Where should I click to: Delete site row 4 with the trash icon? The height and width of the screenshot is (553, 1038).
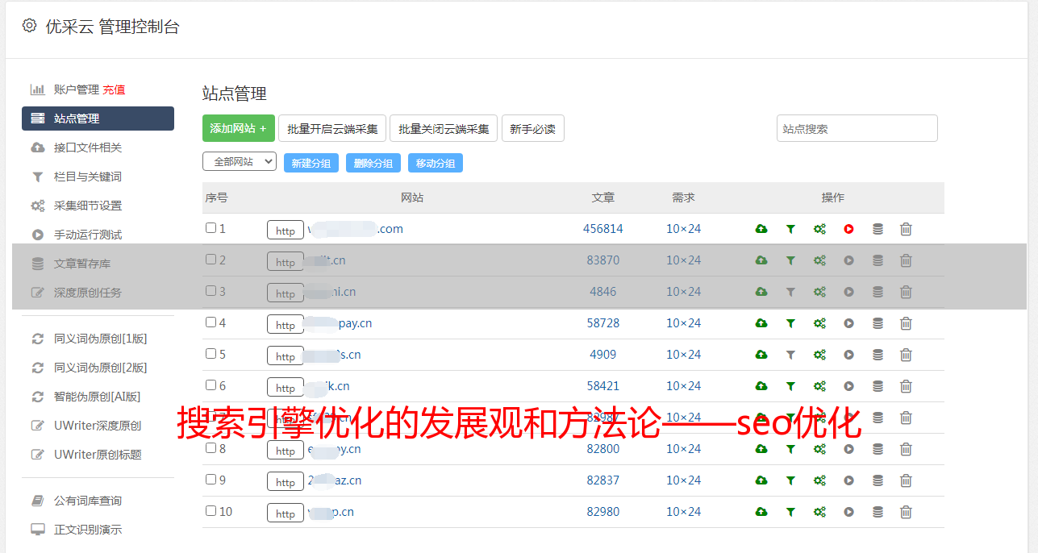[906, 323]
